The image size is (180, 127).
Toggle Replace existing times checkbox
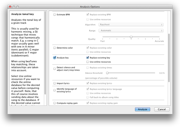tap(88, 68)
